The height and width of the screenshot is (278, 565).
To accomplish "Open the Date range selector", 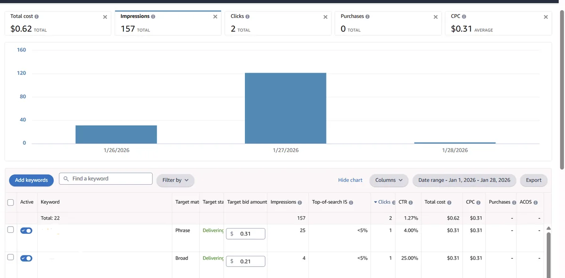I will tap(464, 180).
